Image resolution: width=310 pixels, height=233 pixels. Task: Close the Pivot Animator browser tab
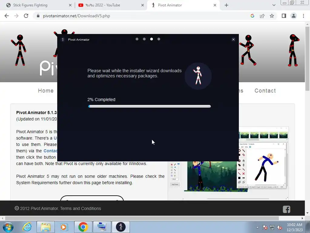(x=215, y=5)
